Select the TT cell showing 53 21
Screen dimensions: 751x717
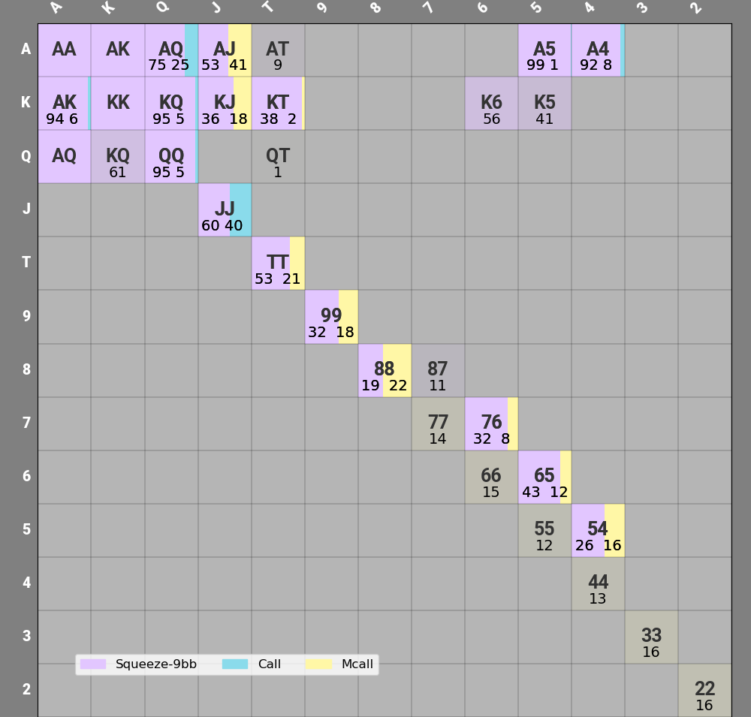point(278,264)
